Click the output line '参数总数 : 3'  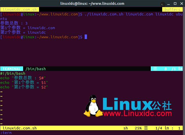coord(14,23)
